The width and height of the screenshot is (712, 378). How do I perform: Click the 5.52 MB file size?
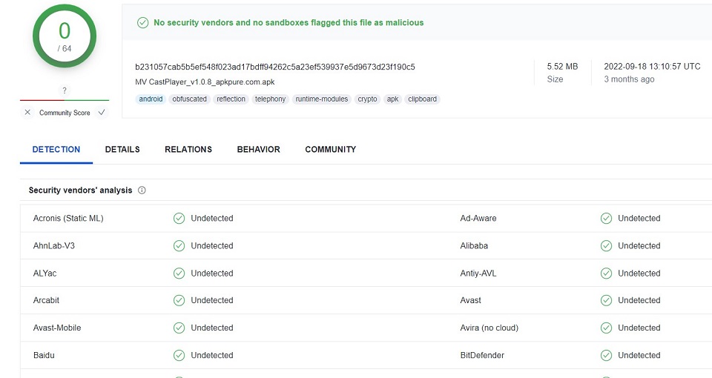click(562, 66)
